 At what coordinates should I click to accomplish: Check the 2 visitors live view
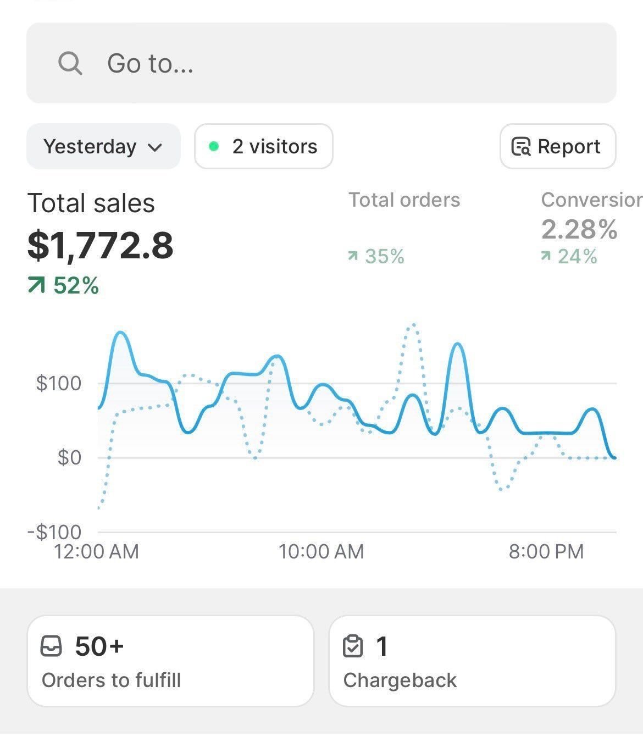tap(263, 146)
